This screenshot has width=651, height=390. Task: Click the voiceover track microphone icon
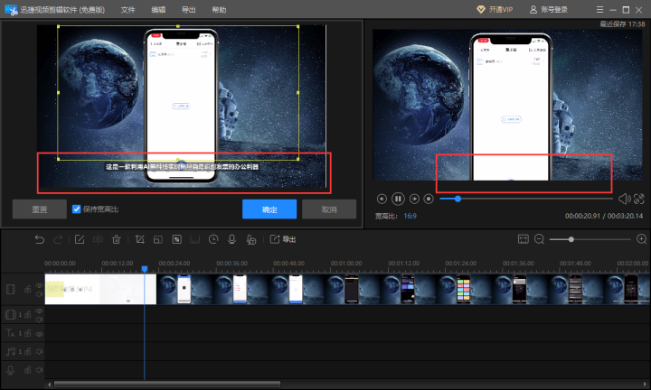[10, 370]
